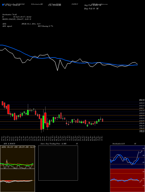Viewport: 145px width, 192px height.
Task: Click the tall red candlestick on 29 Oct
Action: [45, 118]
